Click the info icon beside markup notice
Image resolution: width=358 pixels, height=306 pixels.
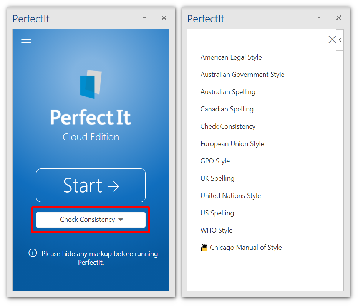coord(33,253)
